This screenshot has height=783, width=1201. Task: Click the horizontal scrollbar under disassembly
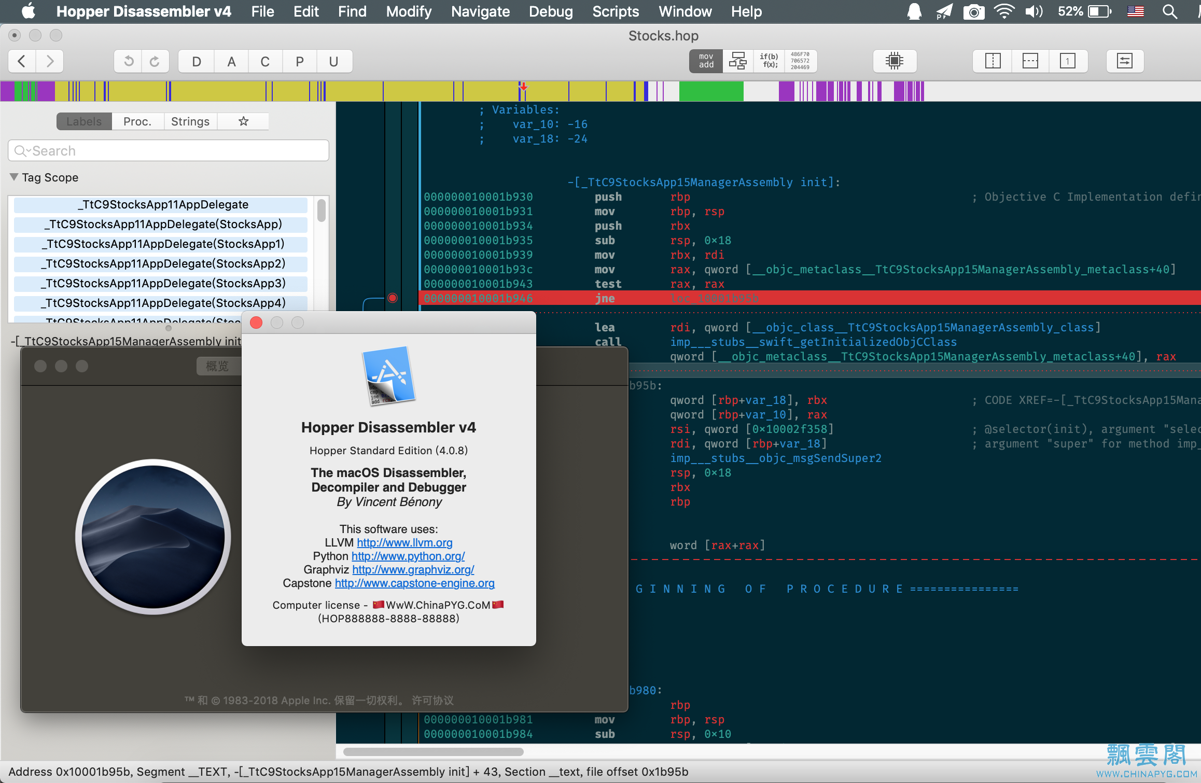tap(434, 752)
